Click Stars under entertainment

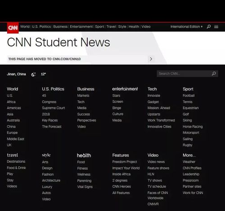tap(116, 96)
